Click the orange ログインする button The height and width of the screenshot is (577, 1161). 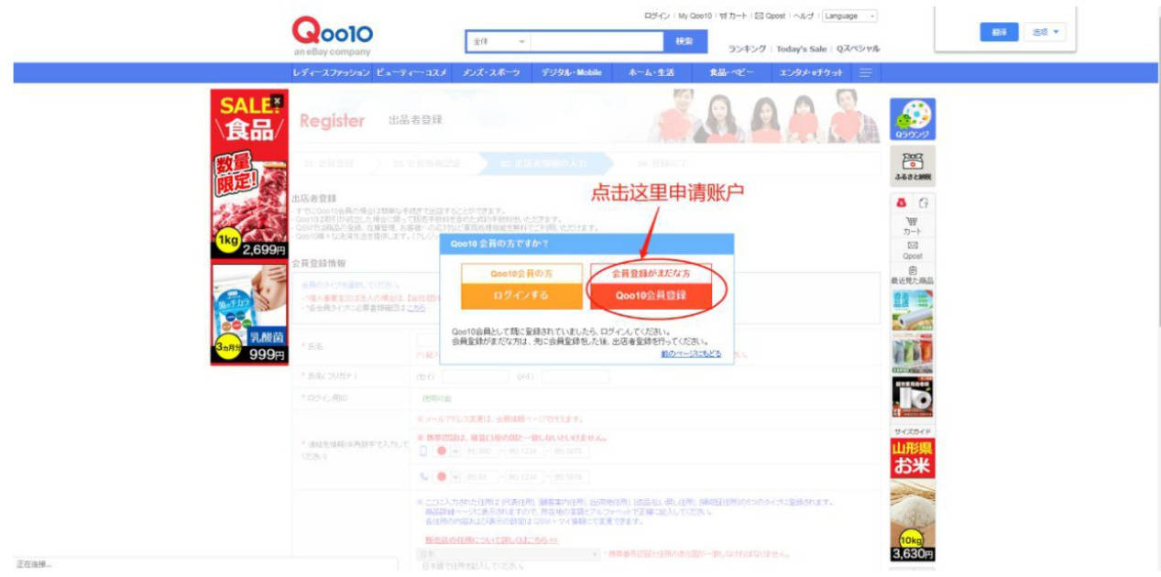click(521, 296)
